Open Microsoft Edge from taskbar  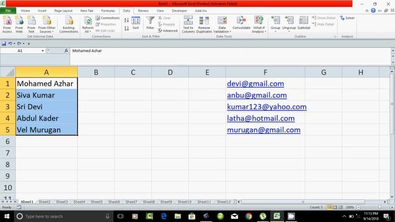coord(164,216)
